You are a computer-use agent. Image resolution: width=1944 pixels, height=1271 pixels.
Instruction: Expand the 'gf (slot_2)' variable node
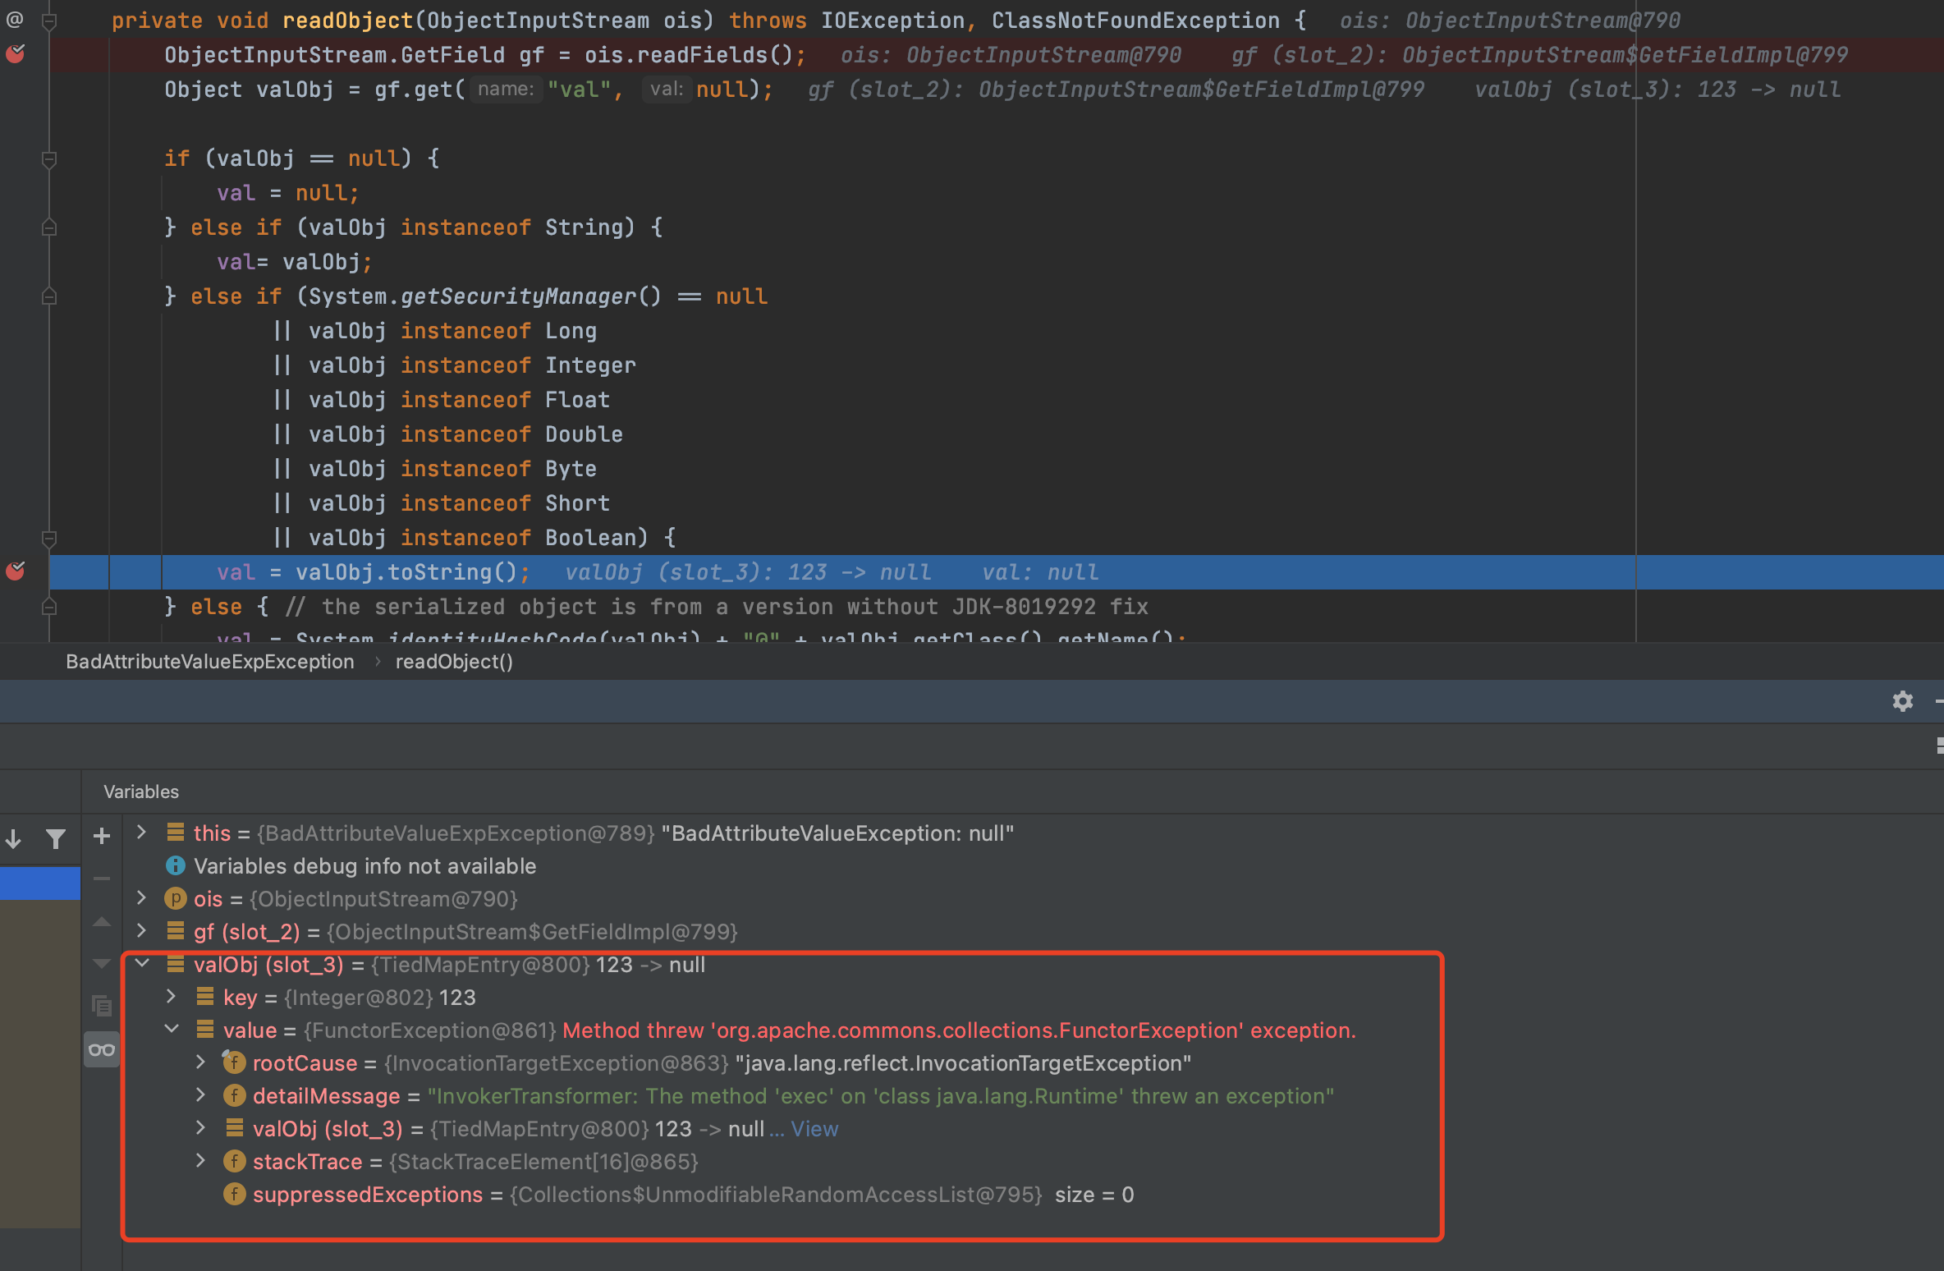coord(141,930)
